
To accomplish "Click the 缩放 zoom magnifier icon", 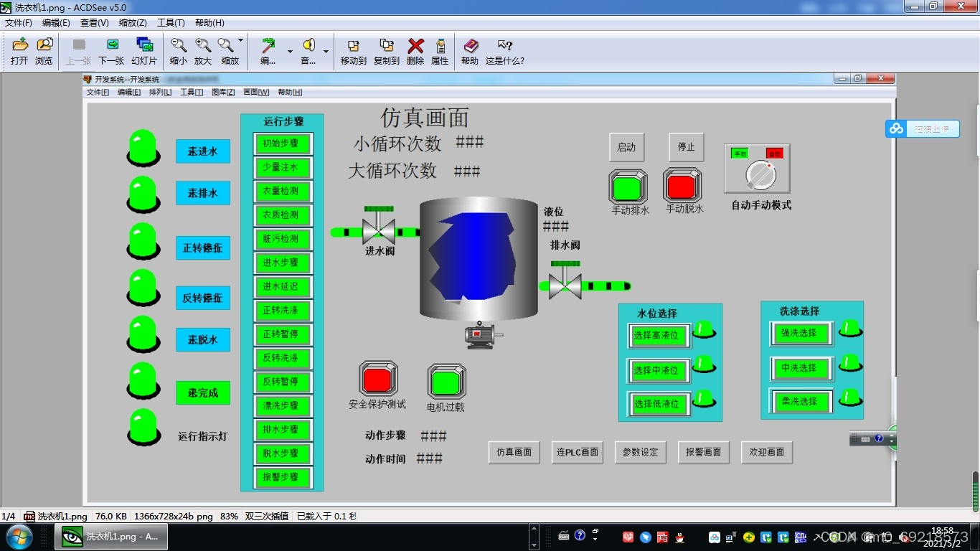I will [227, 45].
